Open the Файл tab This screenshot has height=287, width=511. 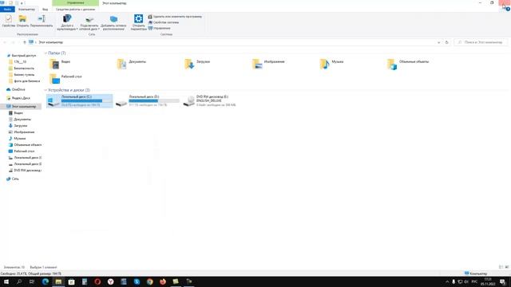(x=7, y=9)
